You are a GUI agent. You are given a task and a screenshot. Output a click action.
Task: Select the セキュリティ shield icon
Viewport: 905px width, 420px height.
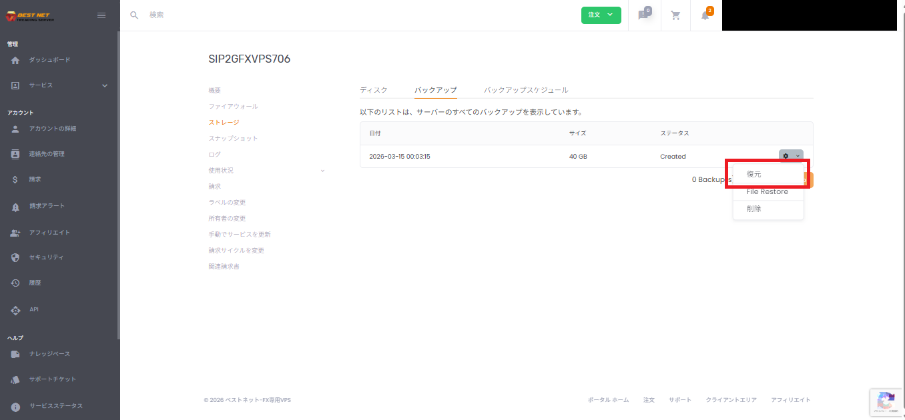click(x=15, y=256)
